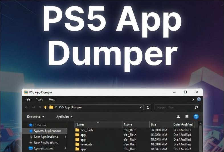Expand the address bar history chevron
Image resolution: width=224 pixels, height=152 pixels.
(x=141, y=107)
